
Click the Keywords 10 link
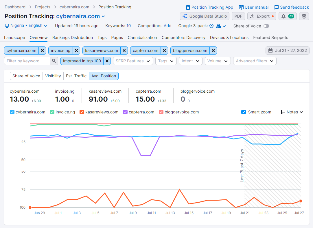128,26
